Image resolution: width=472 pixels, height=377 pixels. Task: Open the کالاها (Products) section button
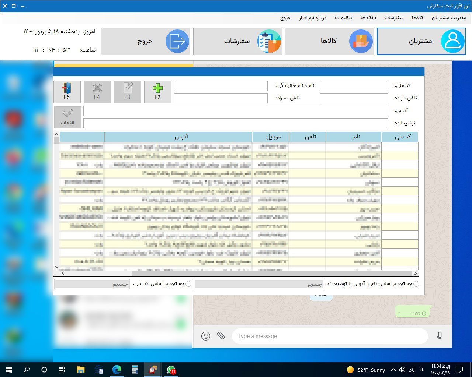click(329, 41)
